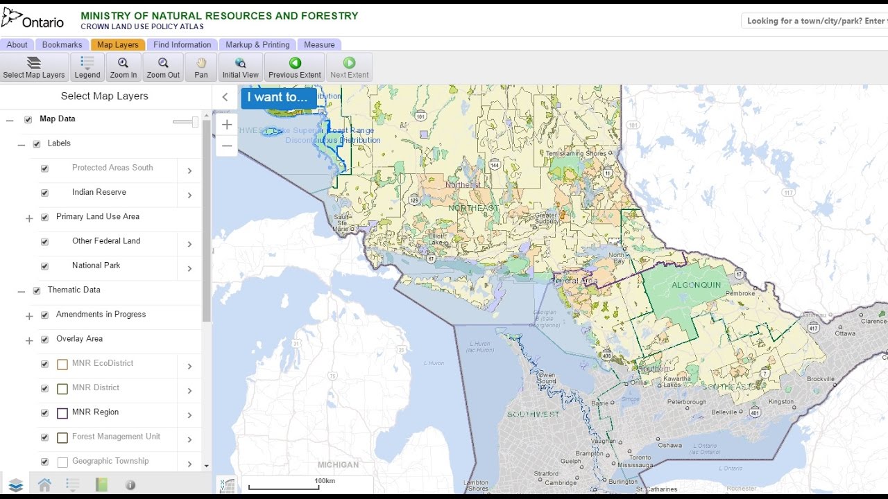Go to Next Extent
888x499 pixels.
coord(350,67)
